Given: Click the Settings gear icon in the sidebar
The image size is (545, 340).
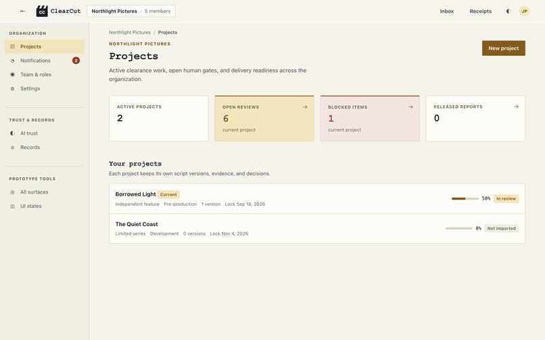Looking at the screenshot, I should point(13,88).
